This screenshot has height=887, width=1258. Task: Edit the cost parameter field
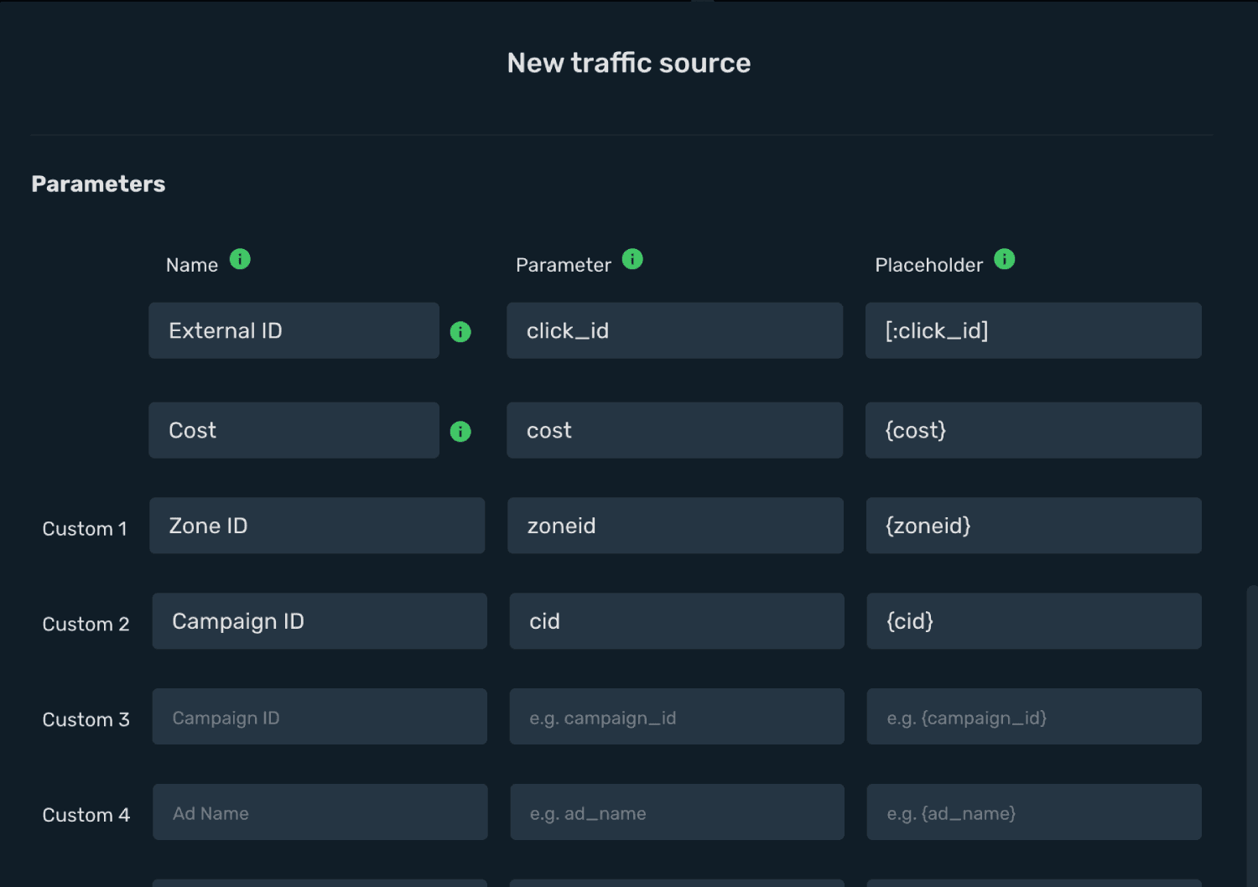tap(674, 430)
